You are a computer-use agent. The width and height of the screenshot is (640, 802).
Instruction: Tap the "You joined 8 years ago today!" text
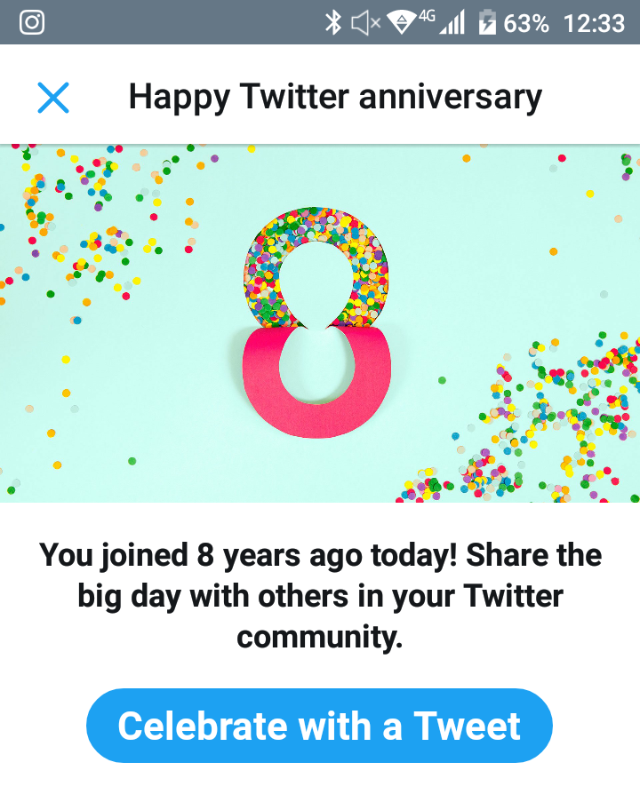(x=248, y=555)
